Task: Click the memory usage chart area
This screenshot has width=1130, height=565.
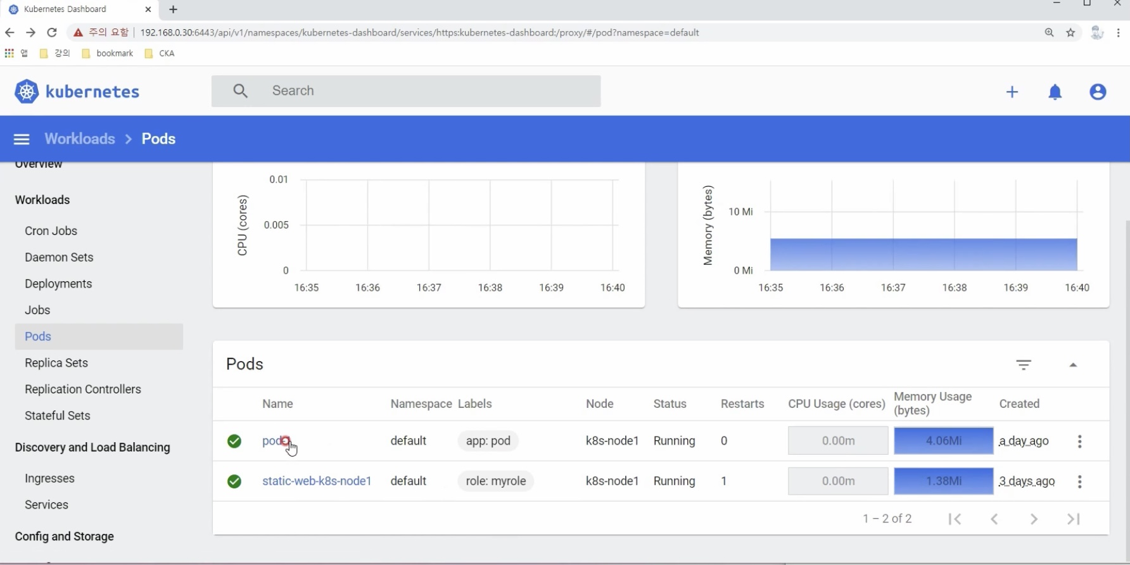Action: (x=924, y=225)
